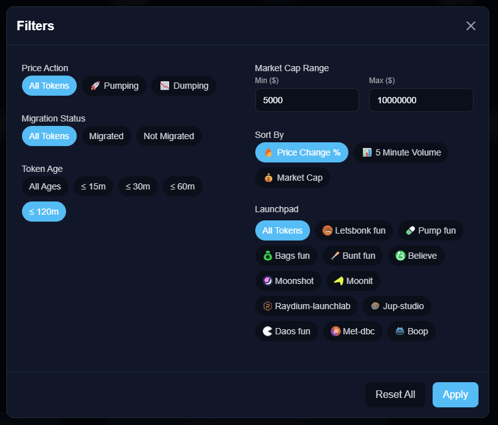Click the Filters dialog title
498x425 pixels.
point(36,26)
